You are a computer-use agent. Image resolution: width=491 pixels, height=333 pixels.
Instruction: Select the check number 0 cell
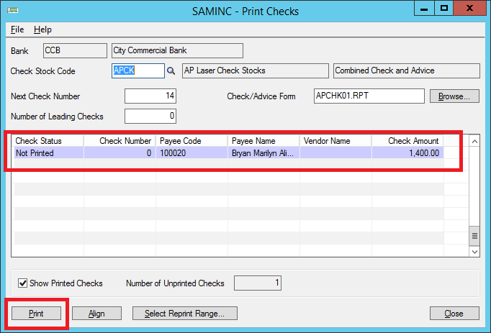(120, 152)
